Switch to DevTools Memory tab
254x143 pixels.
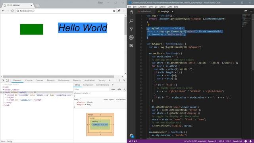(77, 80)
